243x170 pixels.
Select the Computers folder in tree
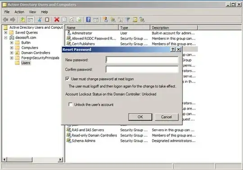pos(30,48)
